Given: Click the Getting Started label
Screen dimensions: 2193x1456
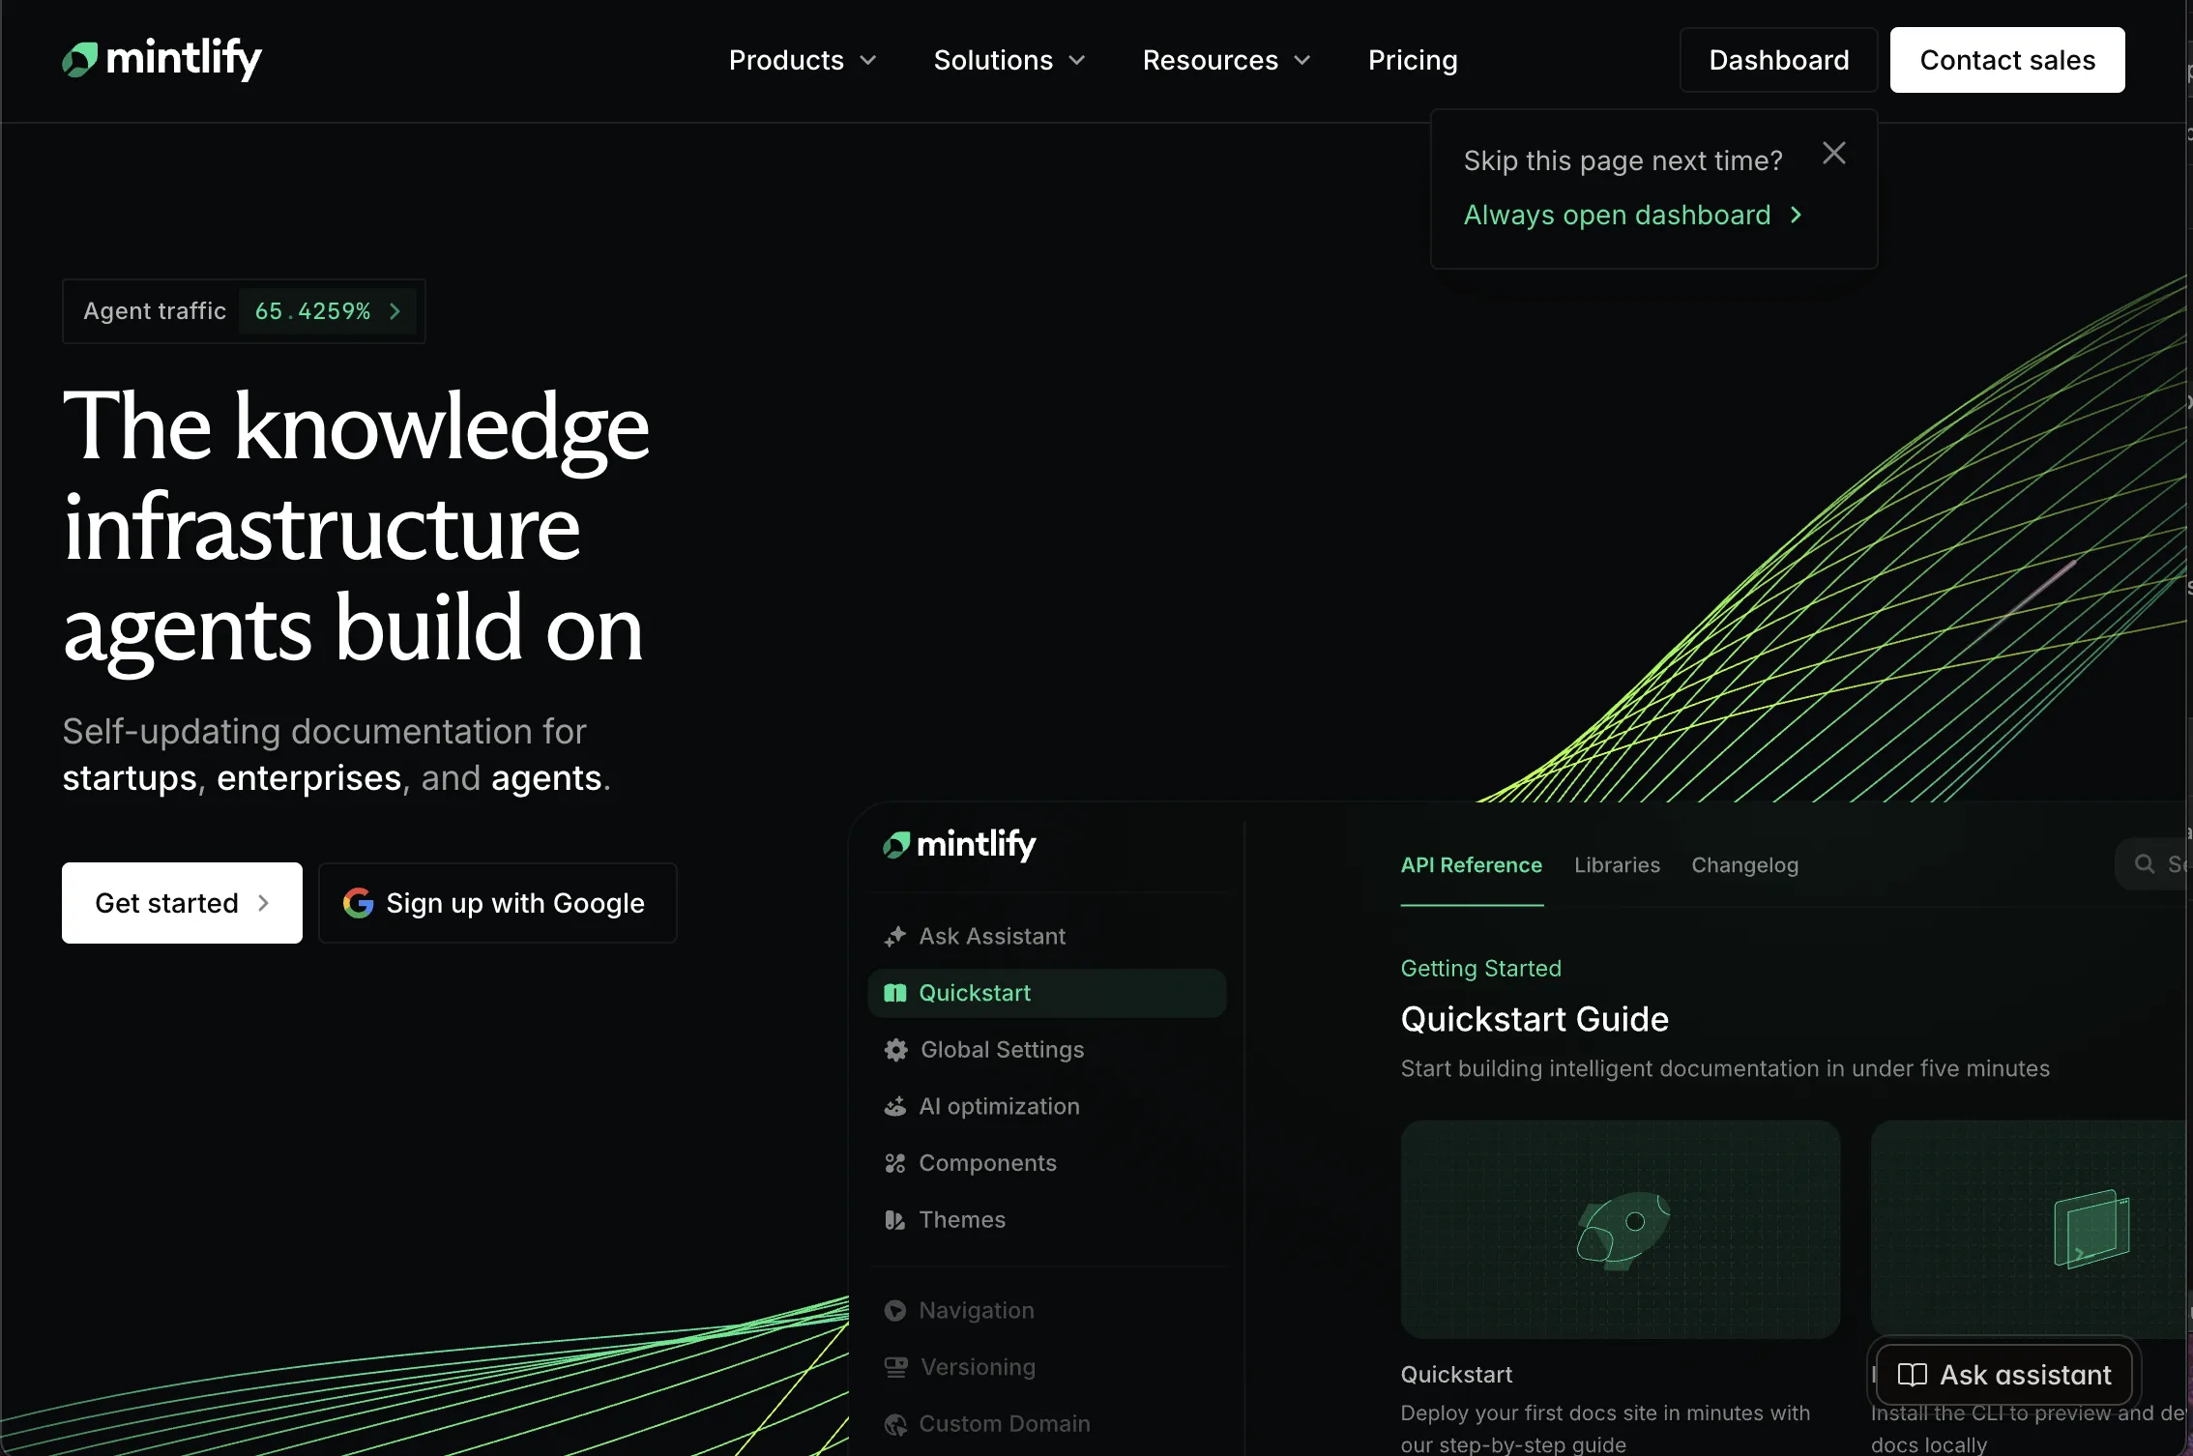Looking at the screenshot, I should (x=1481, y=969).
